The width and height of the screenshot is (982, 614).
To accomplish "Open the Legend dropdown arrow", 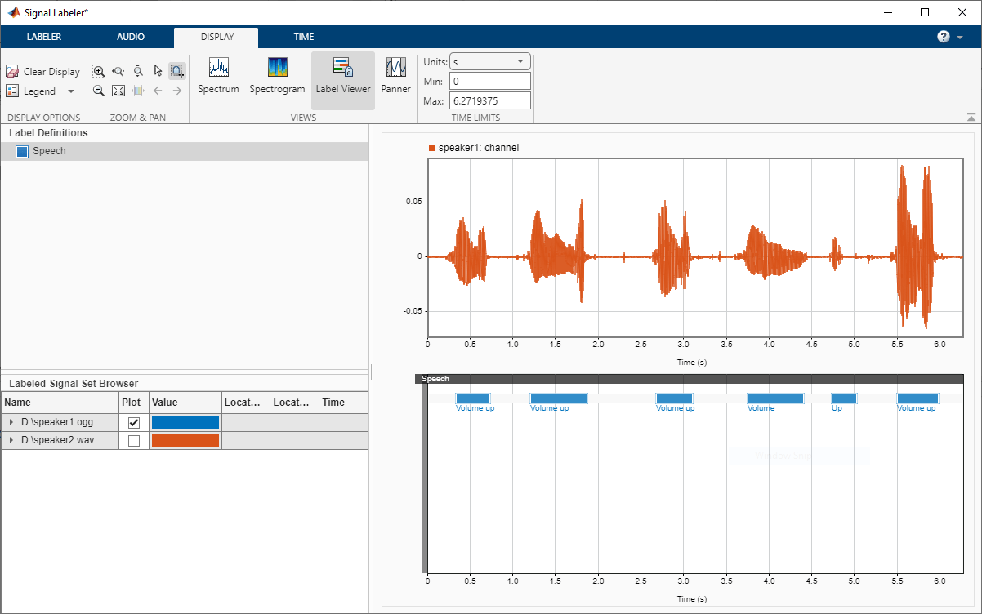I will pos(71,91).
